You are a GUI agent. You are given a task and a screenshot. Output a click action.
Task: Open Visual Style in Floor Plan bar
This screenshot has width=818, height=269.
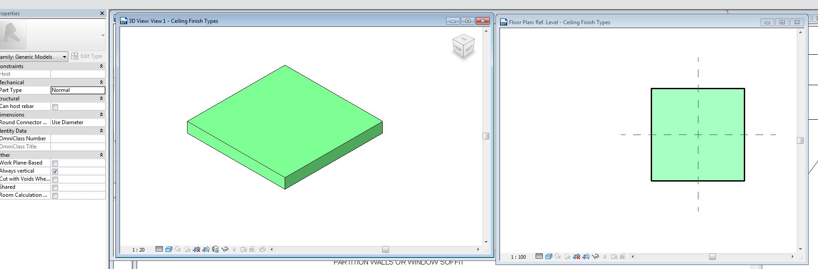549,256
